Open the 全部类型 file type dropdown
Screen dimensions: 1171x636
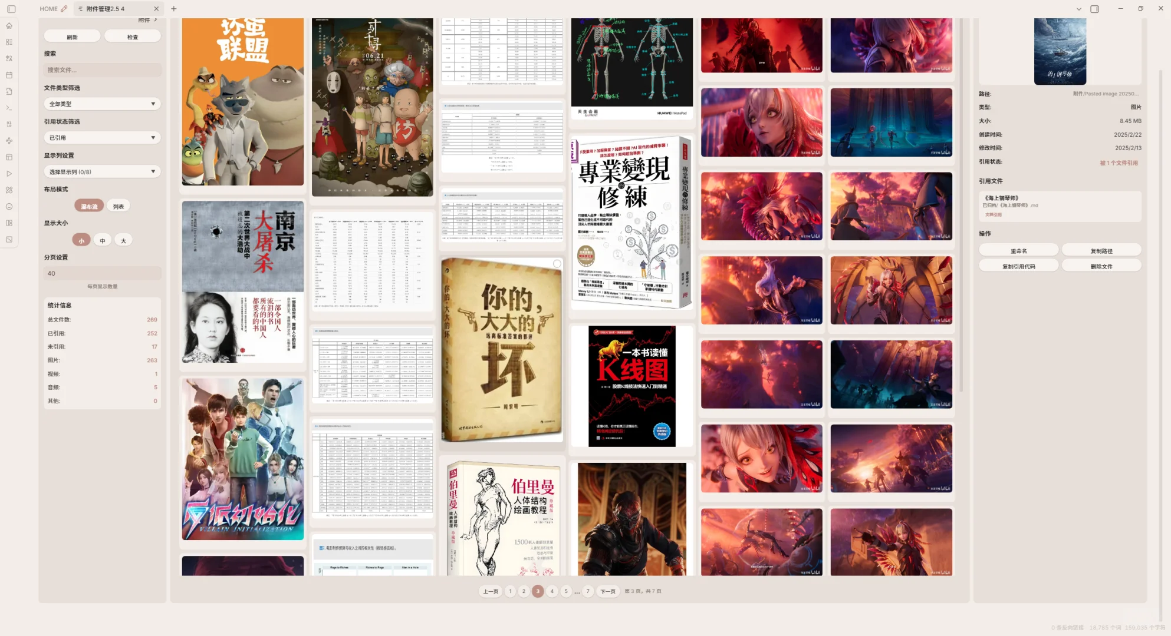[102, 104]
